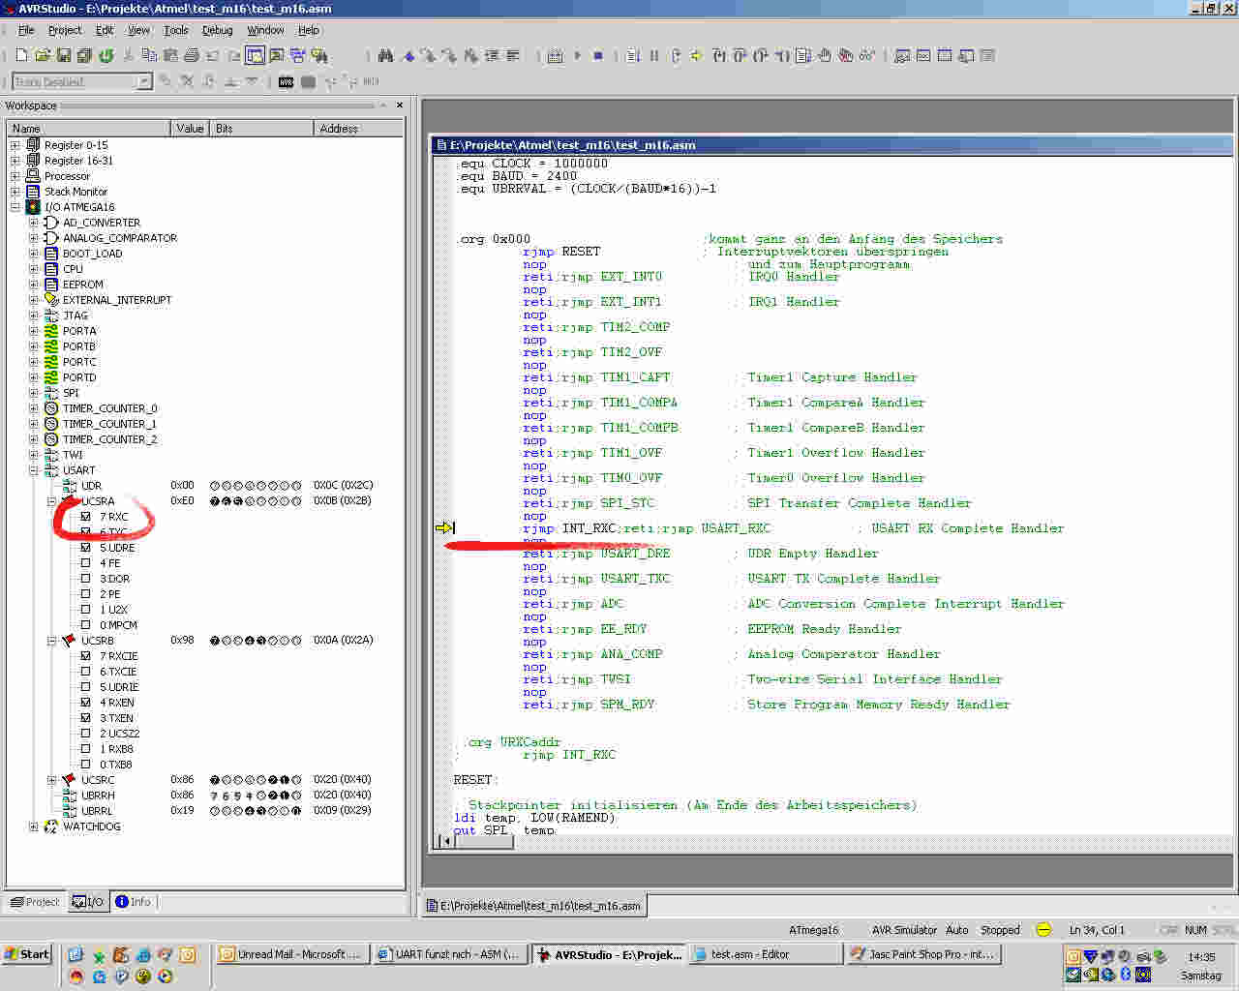Collapse the USART tree node
The image size is (1239, 991).
click(x=33, y=470)
